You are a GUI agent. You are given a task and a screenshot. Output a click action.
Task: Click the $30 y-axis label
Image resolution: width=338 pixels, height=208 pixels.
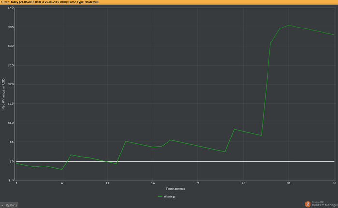11,46
